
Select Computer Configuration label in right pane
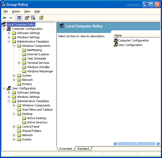point(134,40)
